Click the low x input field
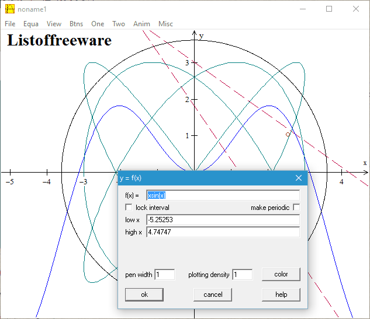This screenshot has height=319, width=370. 223,220
